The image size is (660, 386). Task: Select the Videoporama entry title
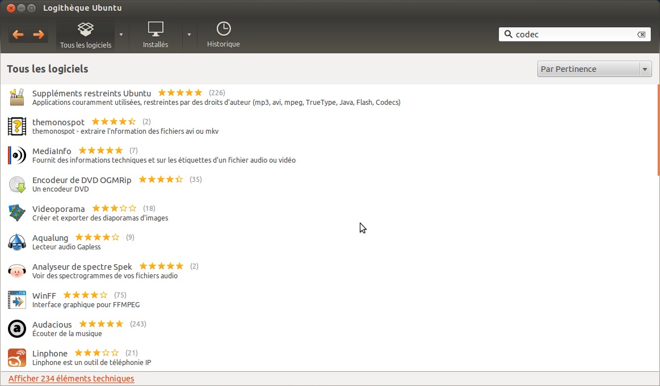(x=58, y=209)
